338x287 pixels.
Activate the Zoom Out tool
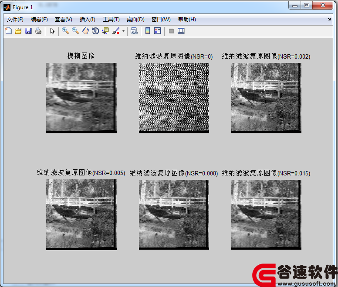point(75,31)
